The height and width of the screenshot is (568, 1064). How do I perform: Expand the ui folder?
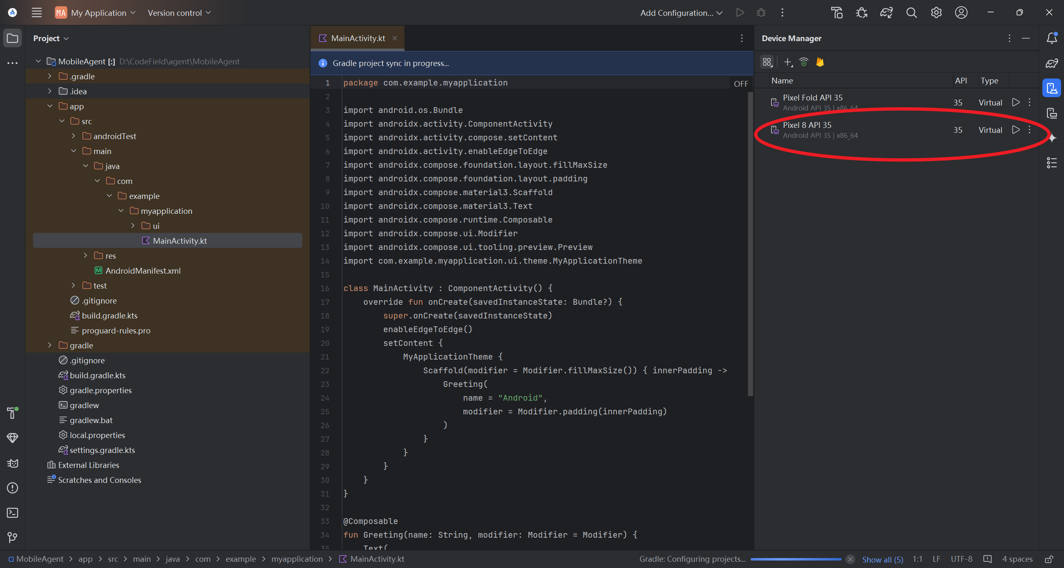click(x=133, y=226)
